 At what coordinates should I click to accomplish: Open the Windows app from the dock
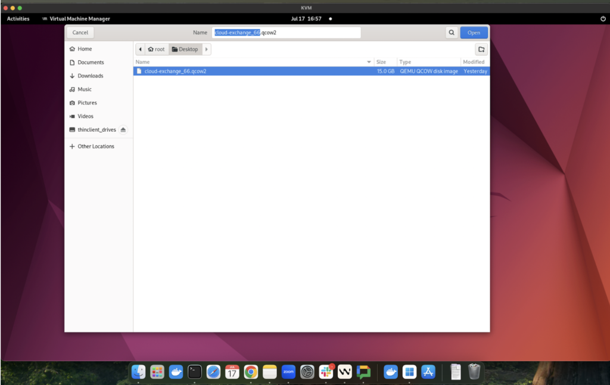tap(409, 372)
